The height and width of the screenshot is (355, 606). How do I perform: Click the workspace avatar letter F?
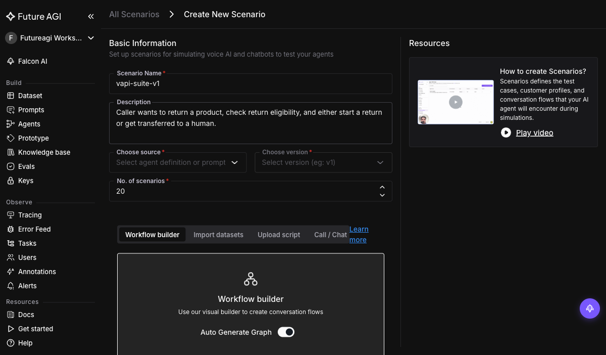(11, 38)
